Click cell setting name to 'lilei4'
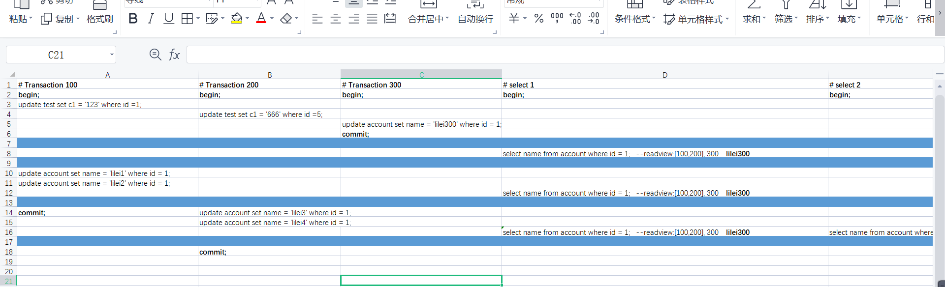This screenshot has width=945, height=287. 269,222
